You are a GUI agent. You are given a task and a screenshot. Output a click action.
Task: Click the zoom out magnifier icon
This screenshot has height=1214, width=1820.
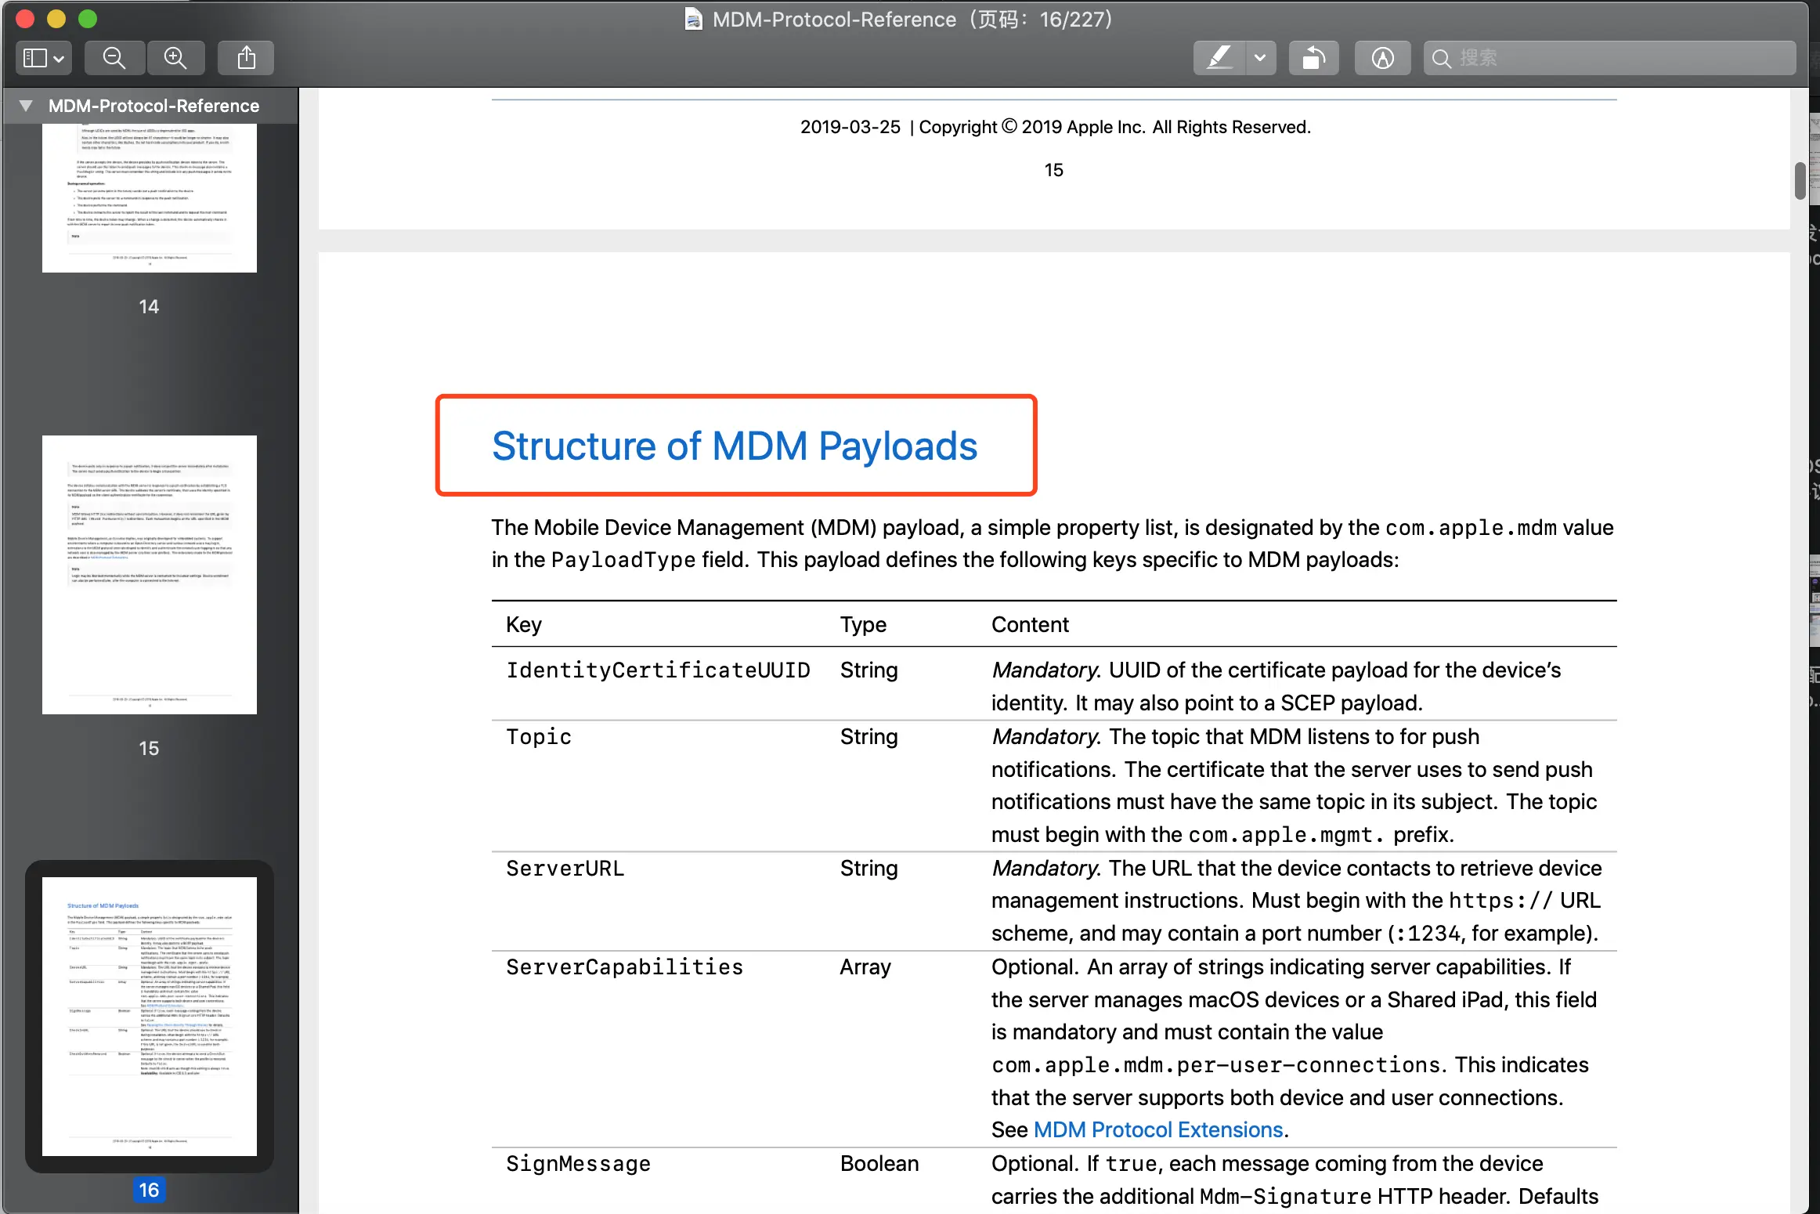click(x=114, y=58)
